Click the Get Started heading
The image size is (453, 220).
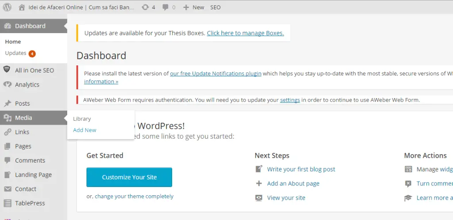coord(105,156)
